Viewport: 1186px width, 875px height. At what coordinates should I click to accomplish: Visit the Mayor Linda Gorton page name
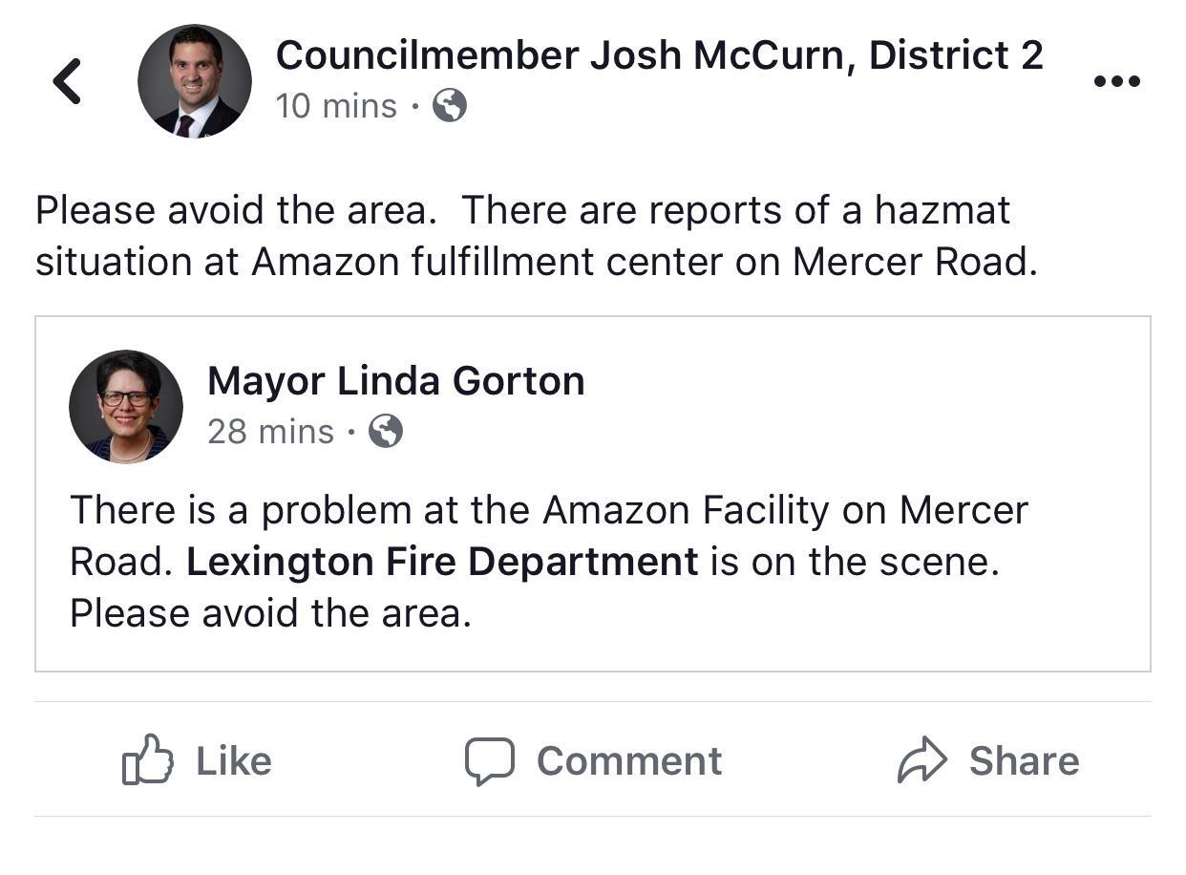tap(395, 381)
